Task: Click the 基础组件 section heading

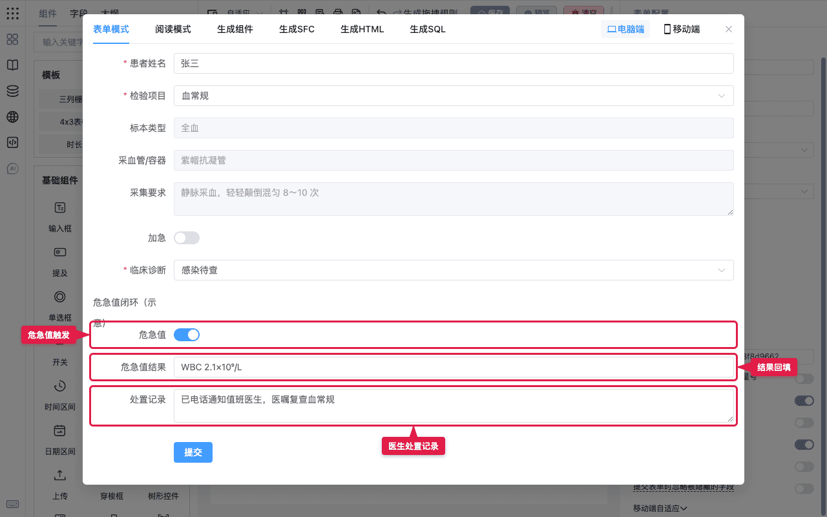Action: point(60,180)
